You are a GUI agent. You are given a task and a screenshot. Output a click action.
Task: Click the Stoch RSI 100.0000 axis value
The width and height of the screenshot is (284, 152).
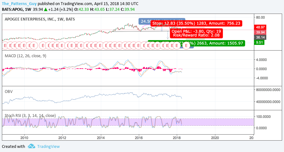(263, 117)
